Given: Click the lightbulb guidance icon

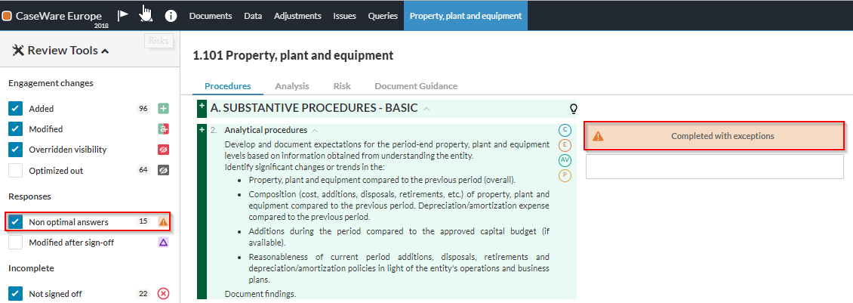Looking at the screenshot, I should click(573, 108).
